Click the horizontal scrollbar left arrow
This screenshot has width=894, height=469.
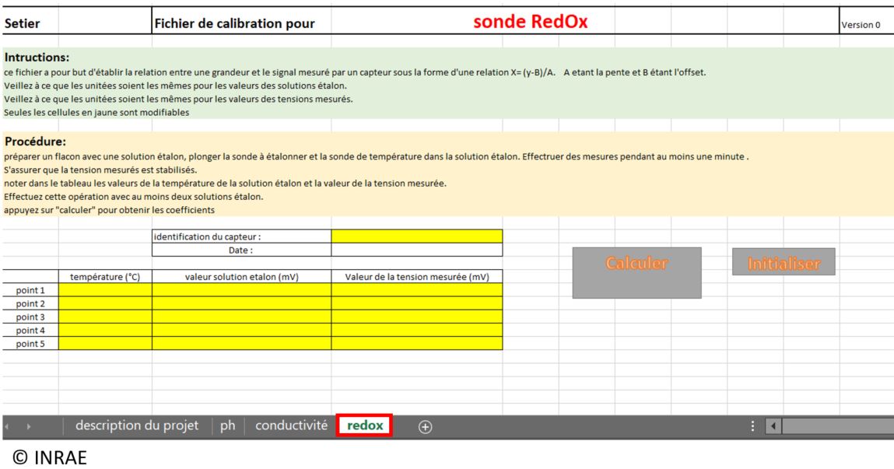773,426
